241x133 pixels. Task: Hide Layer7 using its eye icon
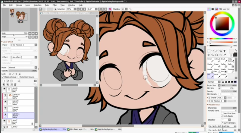coord(4,121)
